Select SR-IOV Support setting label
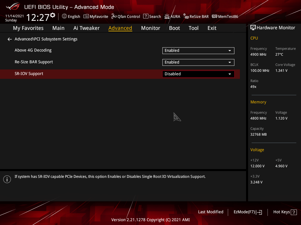 29,74
